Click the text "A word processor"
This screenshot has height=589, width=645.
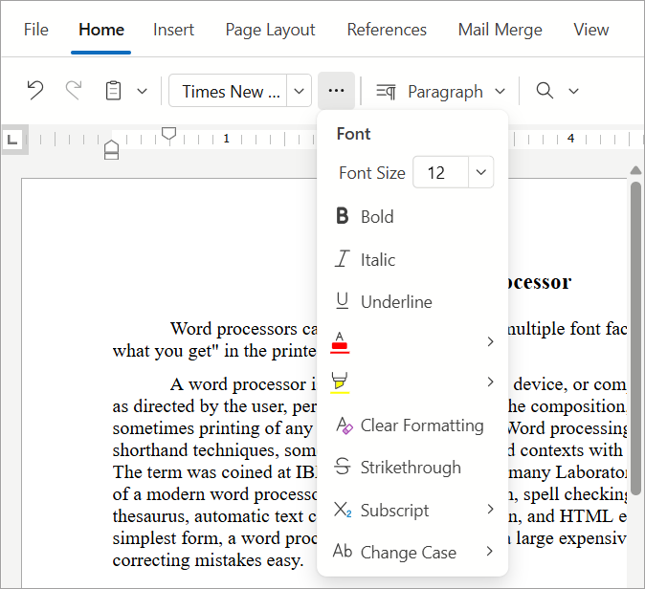point(238,384)
